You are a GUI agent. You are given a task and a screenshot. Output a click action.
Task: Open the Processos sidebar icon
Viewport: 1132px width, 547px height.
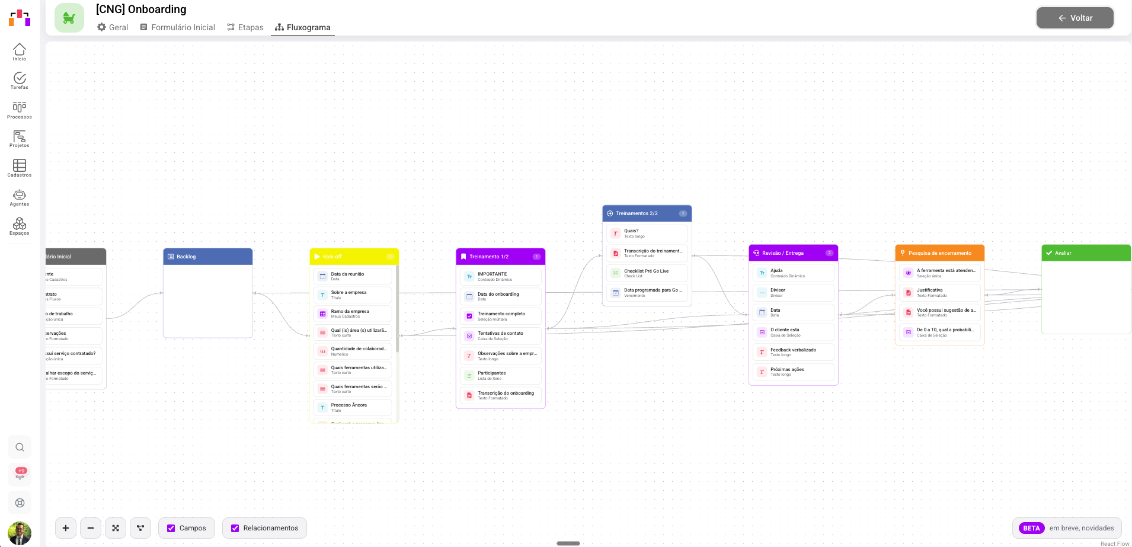(x=20, y=110)
